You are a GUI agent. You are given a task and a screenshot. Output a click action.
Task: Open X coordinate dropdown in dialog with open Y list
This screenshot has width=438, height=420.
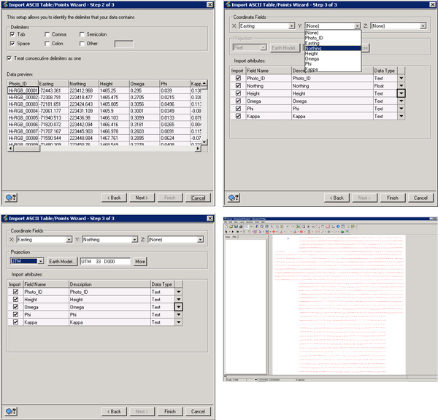(291, 26)
